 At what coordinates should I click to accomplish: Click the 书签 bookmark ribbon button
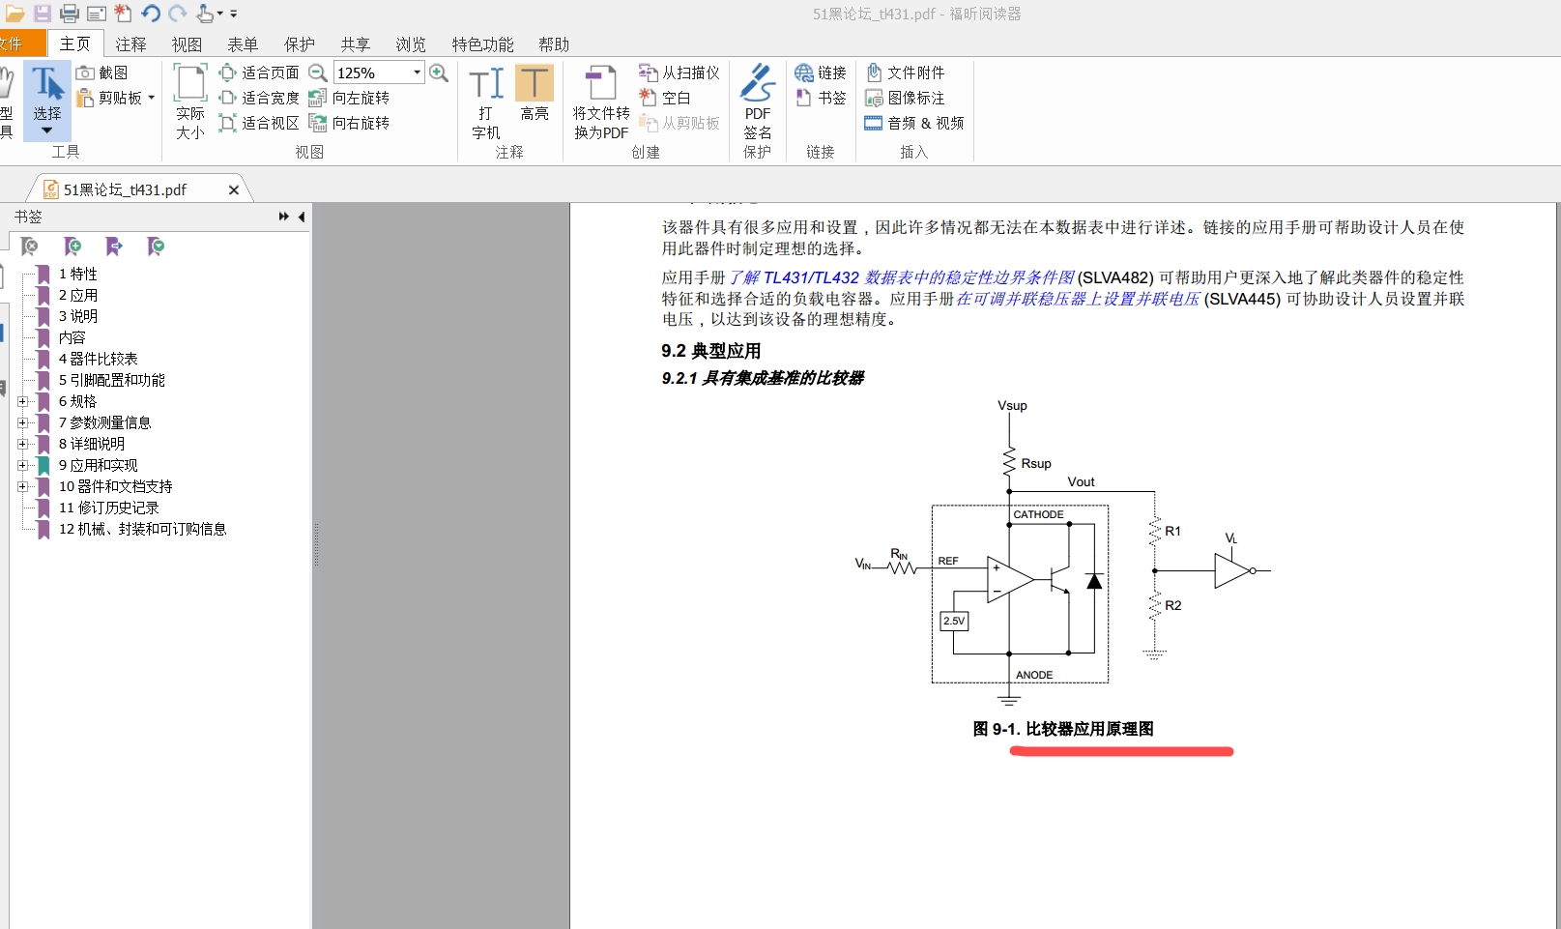click(x=821, y=98)
